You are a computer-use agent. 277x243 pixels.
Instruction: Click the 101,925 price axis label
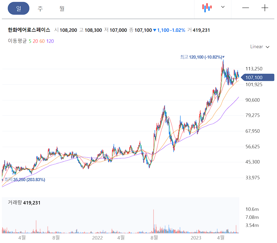tap(254, 85)
